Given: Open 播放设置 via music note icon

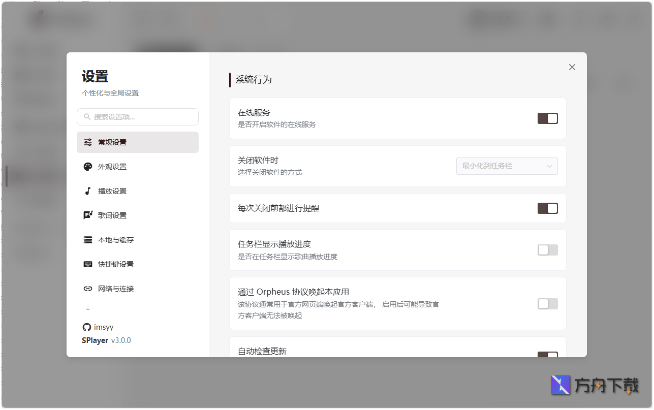Looking at the screenshot, I should pos(87,191).
